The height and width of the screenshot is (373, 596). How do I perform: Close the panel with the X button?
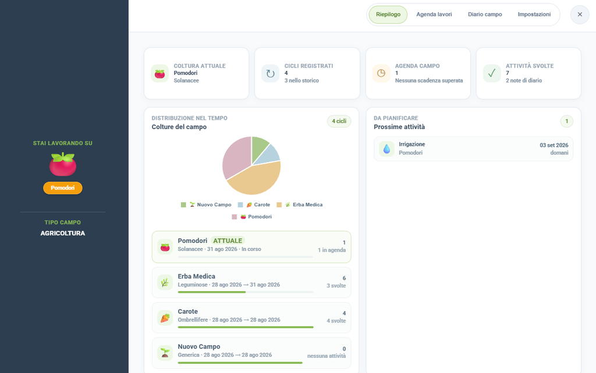580,15
